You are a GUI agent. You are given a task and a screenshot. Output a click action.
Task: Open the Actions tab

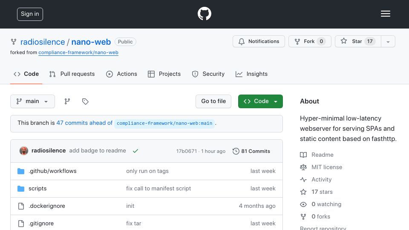click(x=121, y=74)
